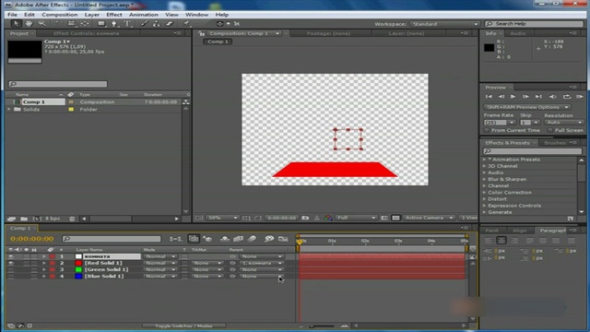Click the Draft 3D icon in timeline
590x332 pixels.
pyautogui.click(x=207, y=239)
